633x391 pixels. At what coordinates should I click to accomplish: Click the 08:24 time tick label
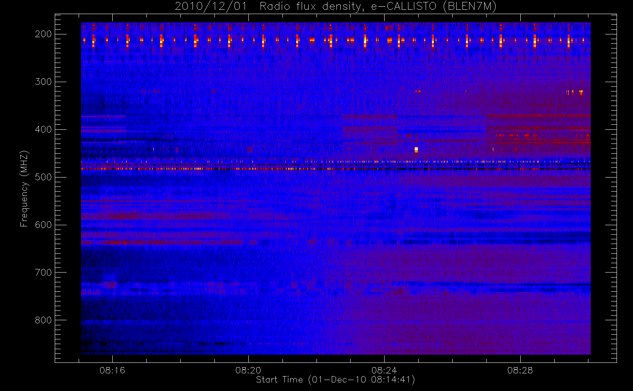coord(385,370)
